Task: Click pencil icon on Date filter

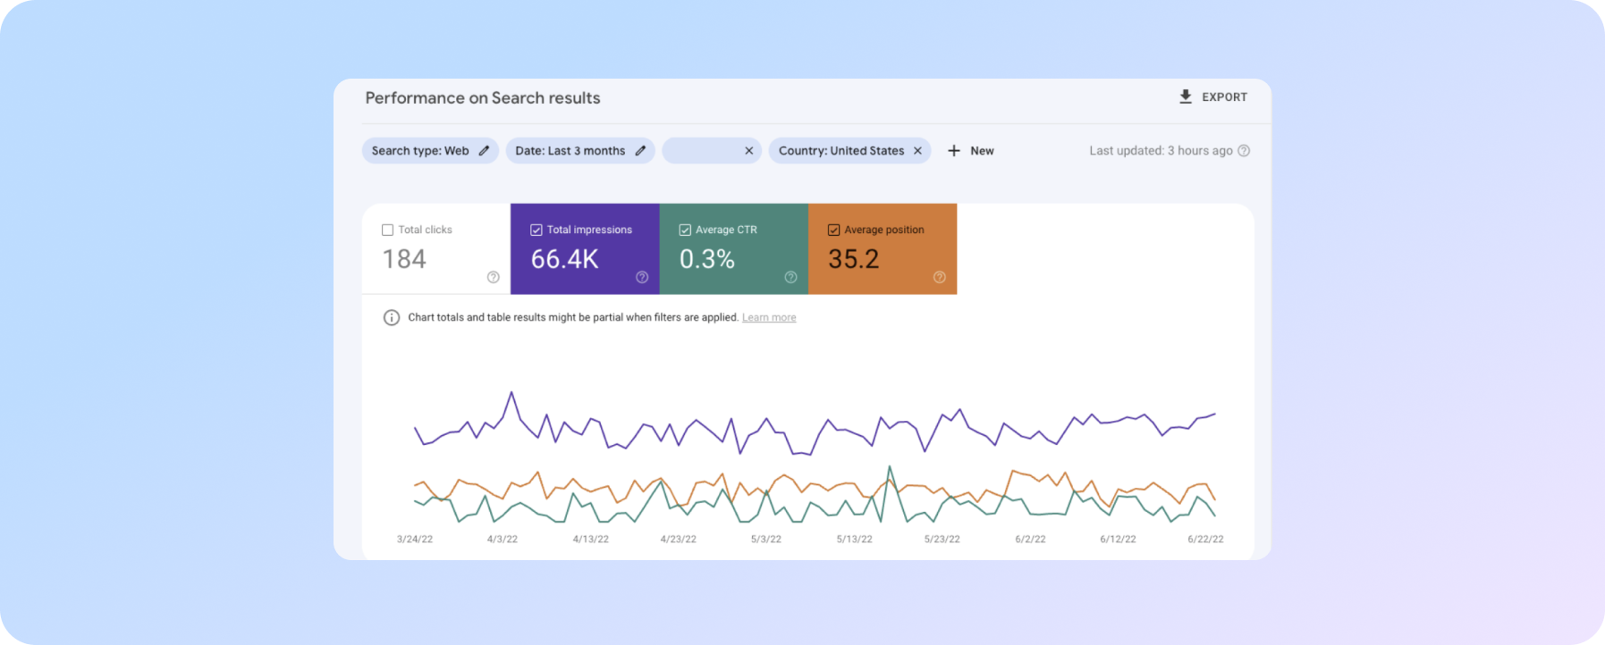Action: 640,151
